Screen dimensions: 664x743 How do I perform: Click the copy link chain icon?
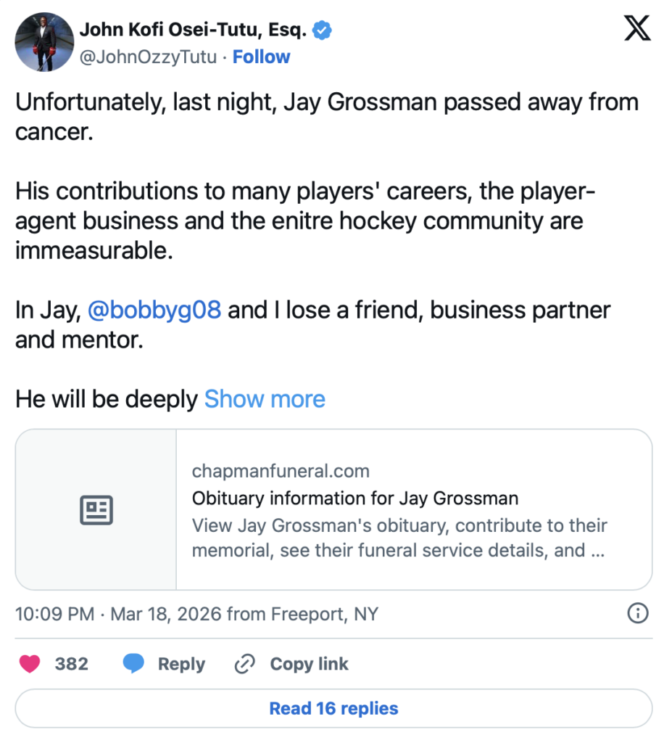click(245, 663)
